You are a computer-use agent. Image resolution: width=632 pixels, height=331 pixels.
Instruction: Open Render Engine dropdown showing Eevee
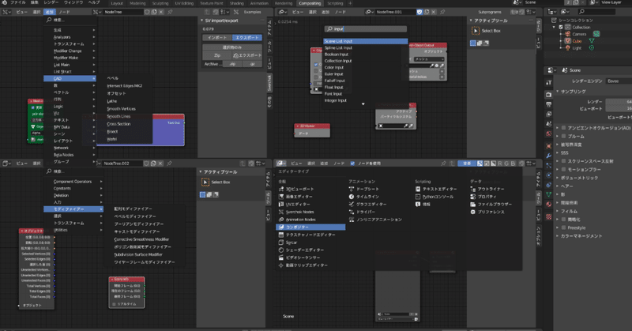click(x=619, y=81)
